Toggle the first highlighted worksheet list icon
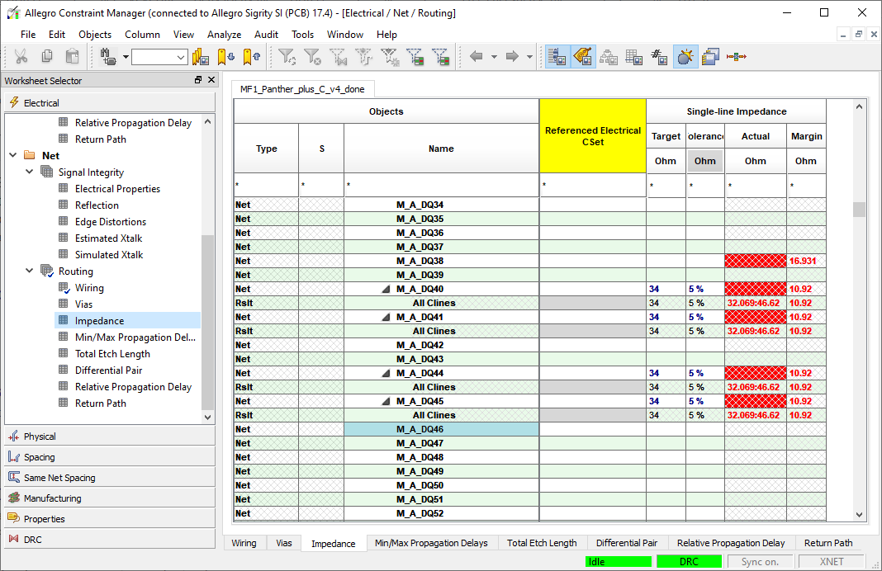This screenshot has width=882, height=571. click(x=557, y=57)
